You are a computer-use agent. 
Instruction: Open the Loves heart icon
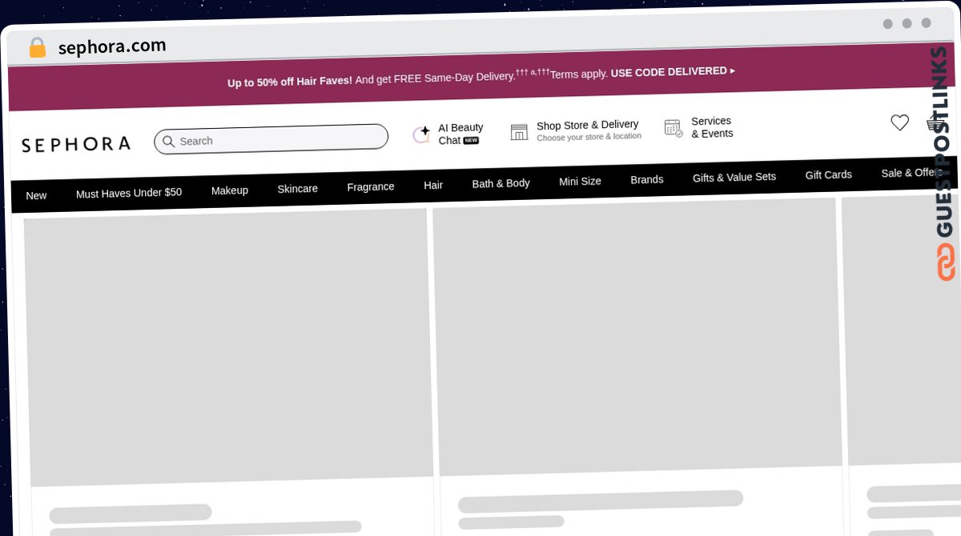pyautogui.click(x=900, y=122)
